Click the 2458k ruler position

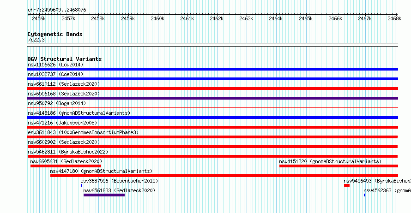click(98, 18)
